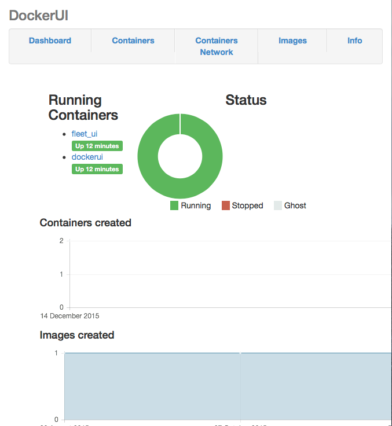This screenshot has width=392, height=426.
Task: Click the Running Containers heading
Action: [x=83, y=108]
